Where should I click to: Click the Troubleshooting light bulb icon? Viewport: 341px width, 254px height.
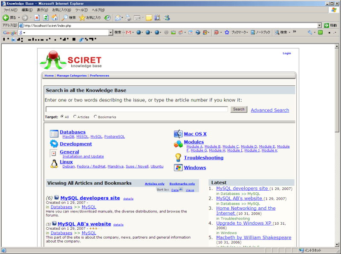(x=178, y=158)
